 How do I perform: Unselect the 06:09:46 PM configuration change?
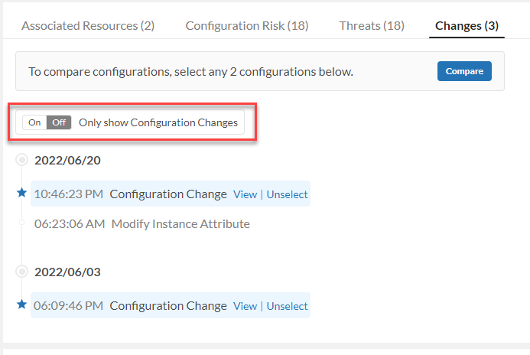click(287, 306)
